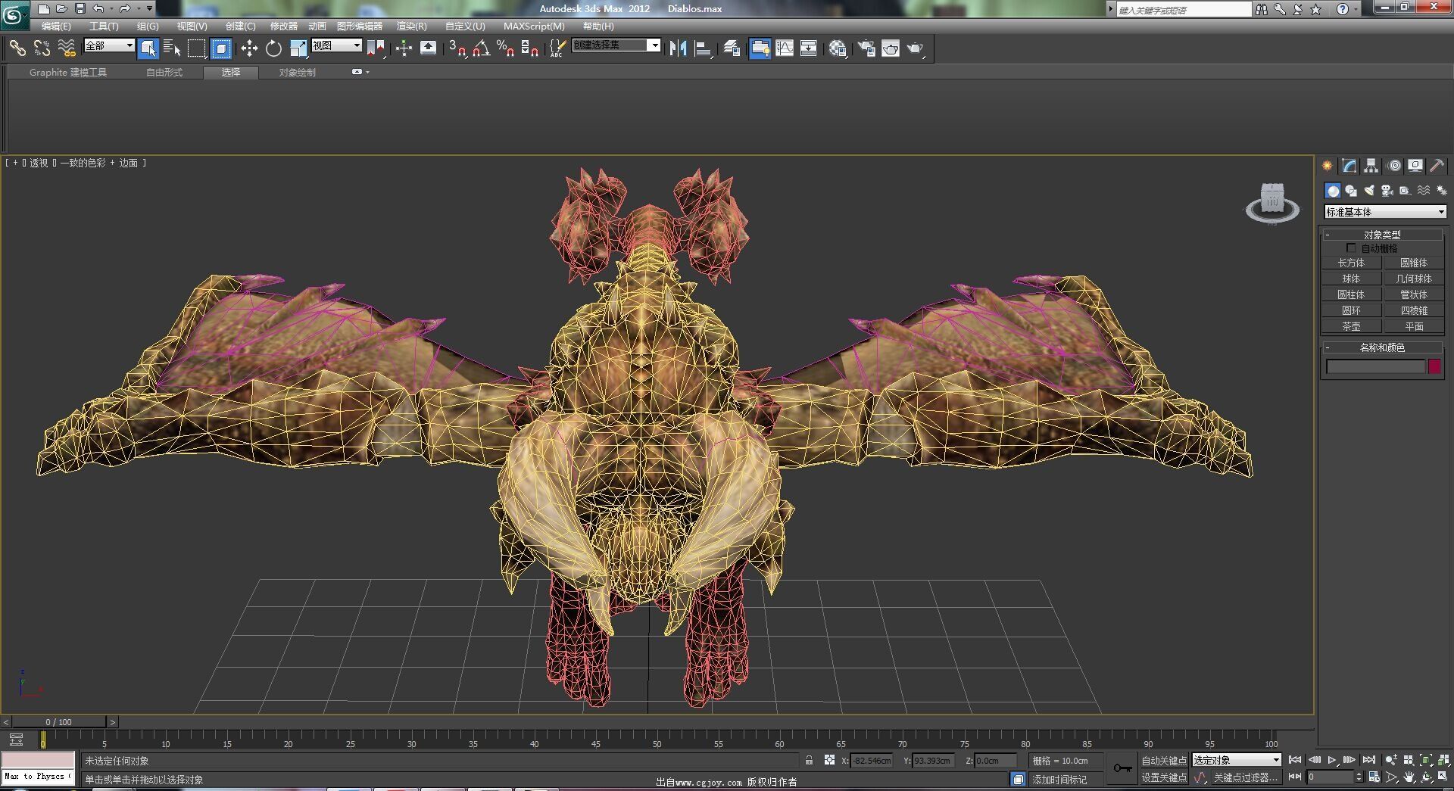Click the 球体 sphere button
Screen dimensions: 1454x791
(x=1351, y=279)
